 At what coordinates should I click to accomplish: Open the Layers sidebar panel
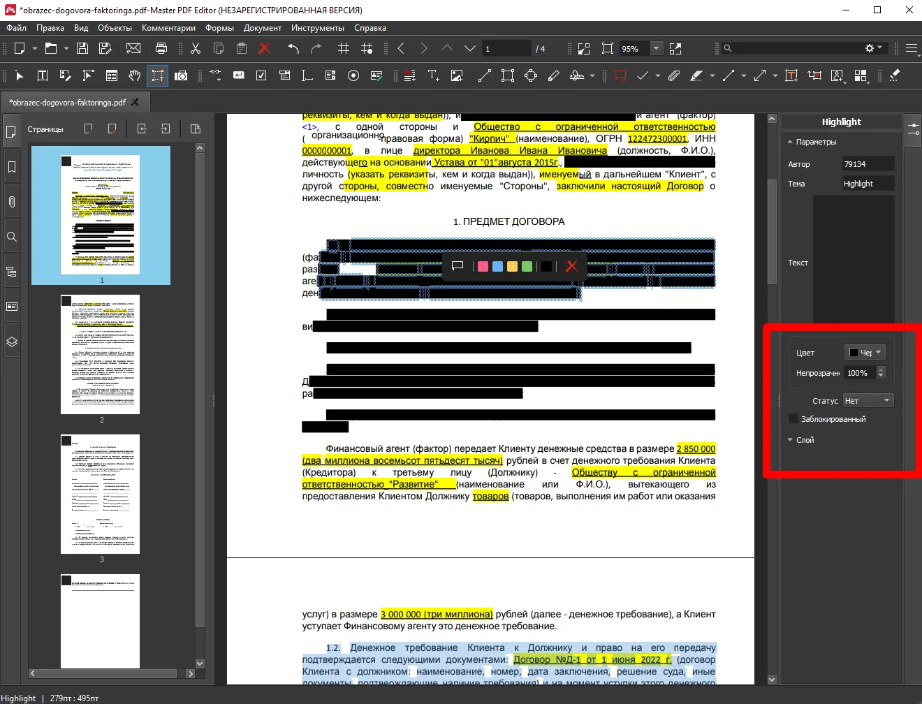coord(12,342)
